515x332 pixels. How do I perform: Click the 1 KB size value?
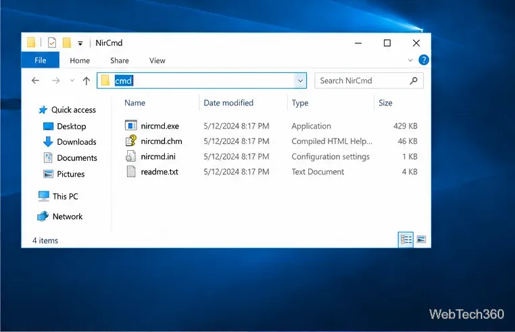point(410,156)
